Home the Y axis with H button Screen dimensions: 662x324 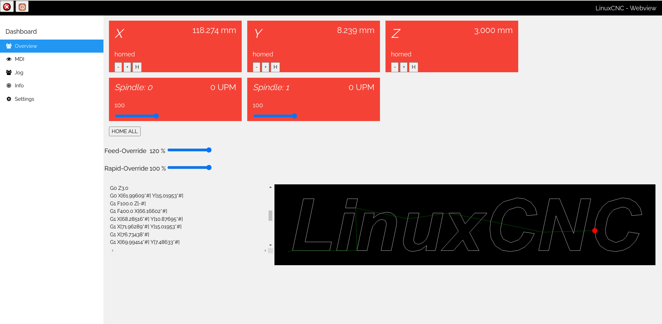tap(275, 67)
